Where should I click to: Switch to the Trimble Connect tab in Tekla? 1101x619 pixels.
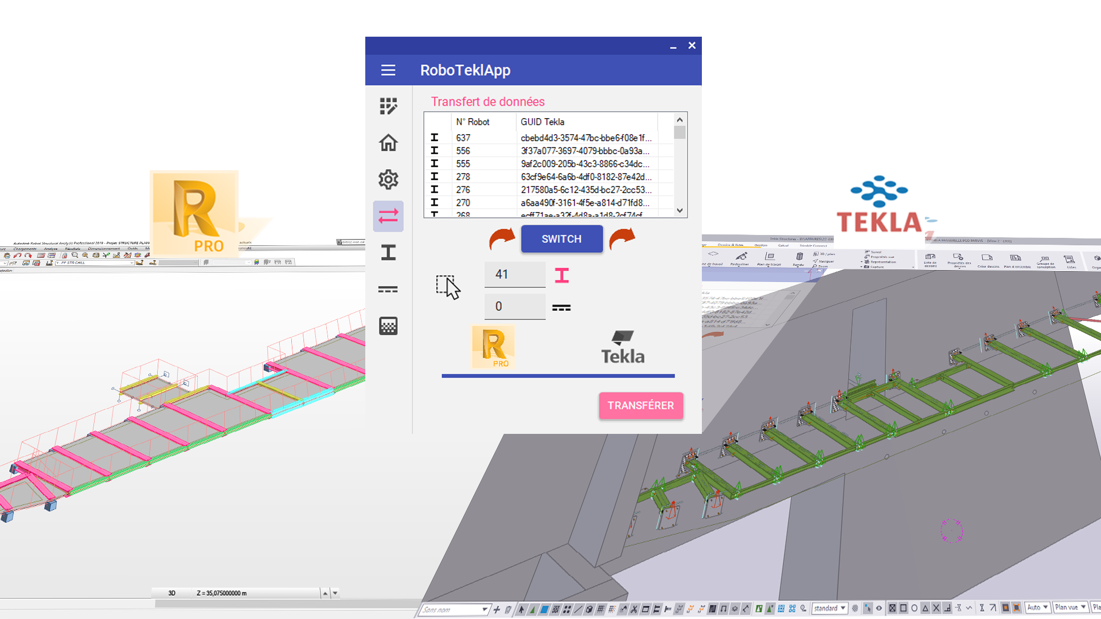pyautogui.click(x=813, y=245)
